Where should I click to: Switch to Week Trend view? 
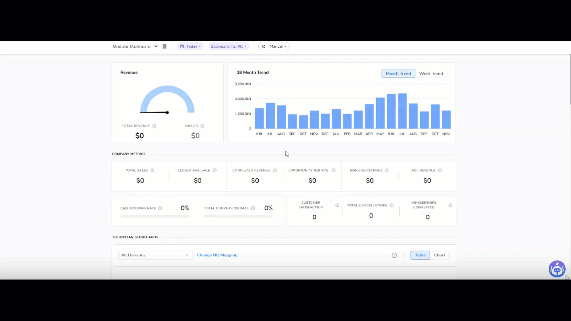pyautogui.click(x=431, y=74)
